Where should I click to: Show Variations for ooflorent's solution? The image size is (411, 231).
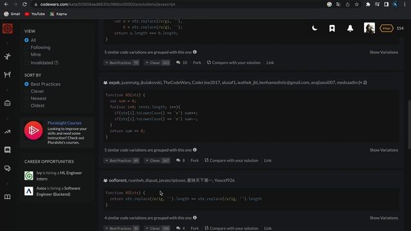click(384, 218)
